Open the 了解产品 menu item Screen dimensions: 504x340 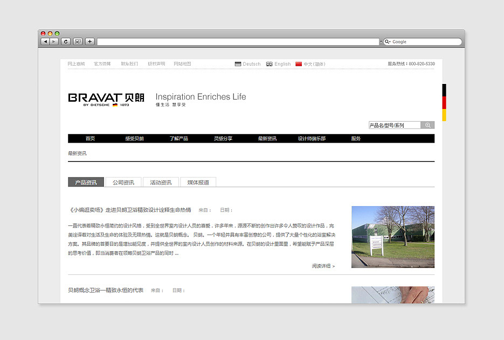179,139
